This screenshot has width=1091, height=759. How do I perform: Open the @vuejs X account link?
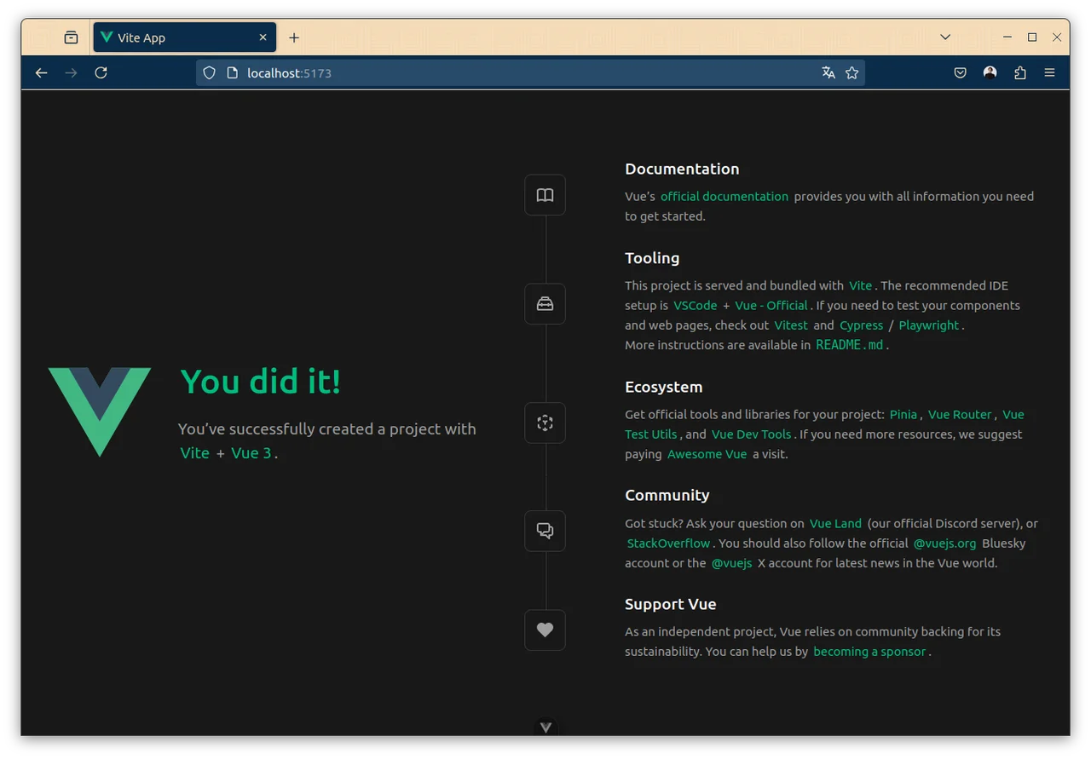pyautogui.click(x=731, y=563)
